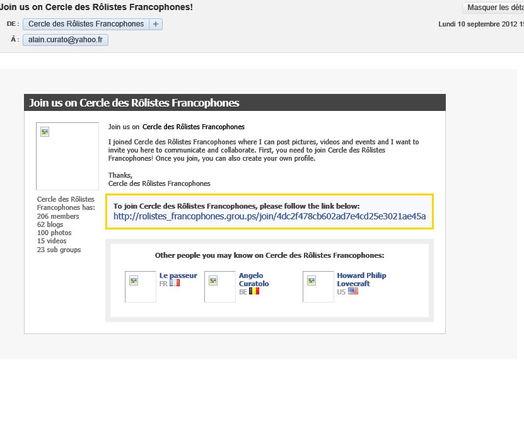Click the '23 sub groups' text
This screenshot has height=440, width=524.
pos(59,250)
